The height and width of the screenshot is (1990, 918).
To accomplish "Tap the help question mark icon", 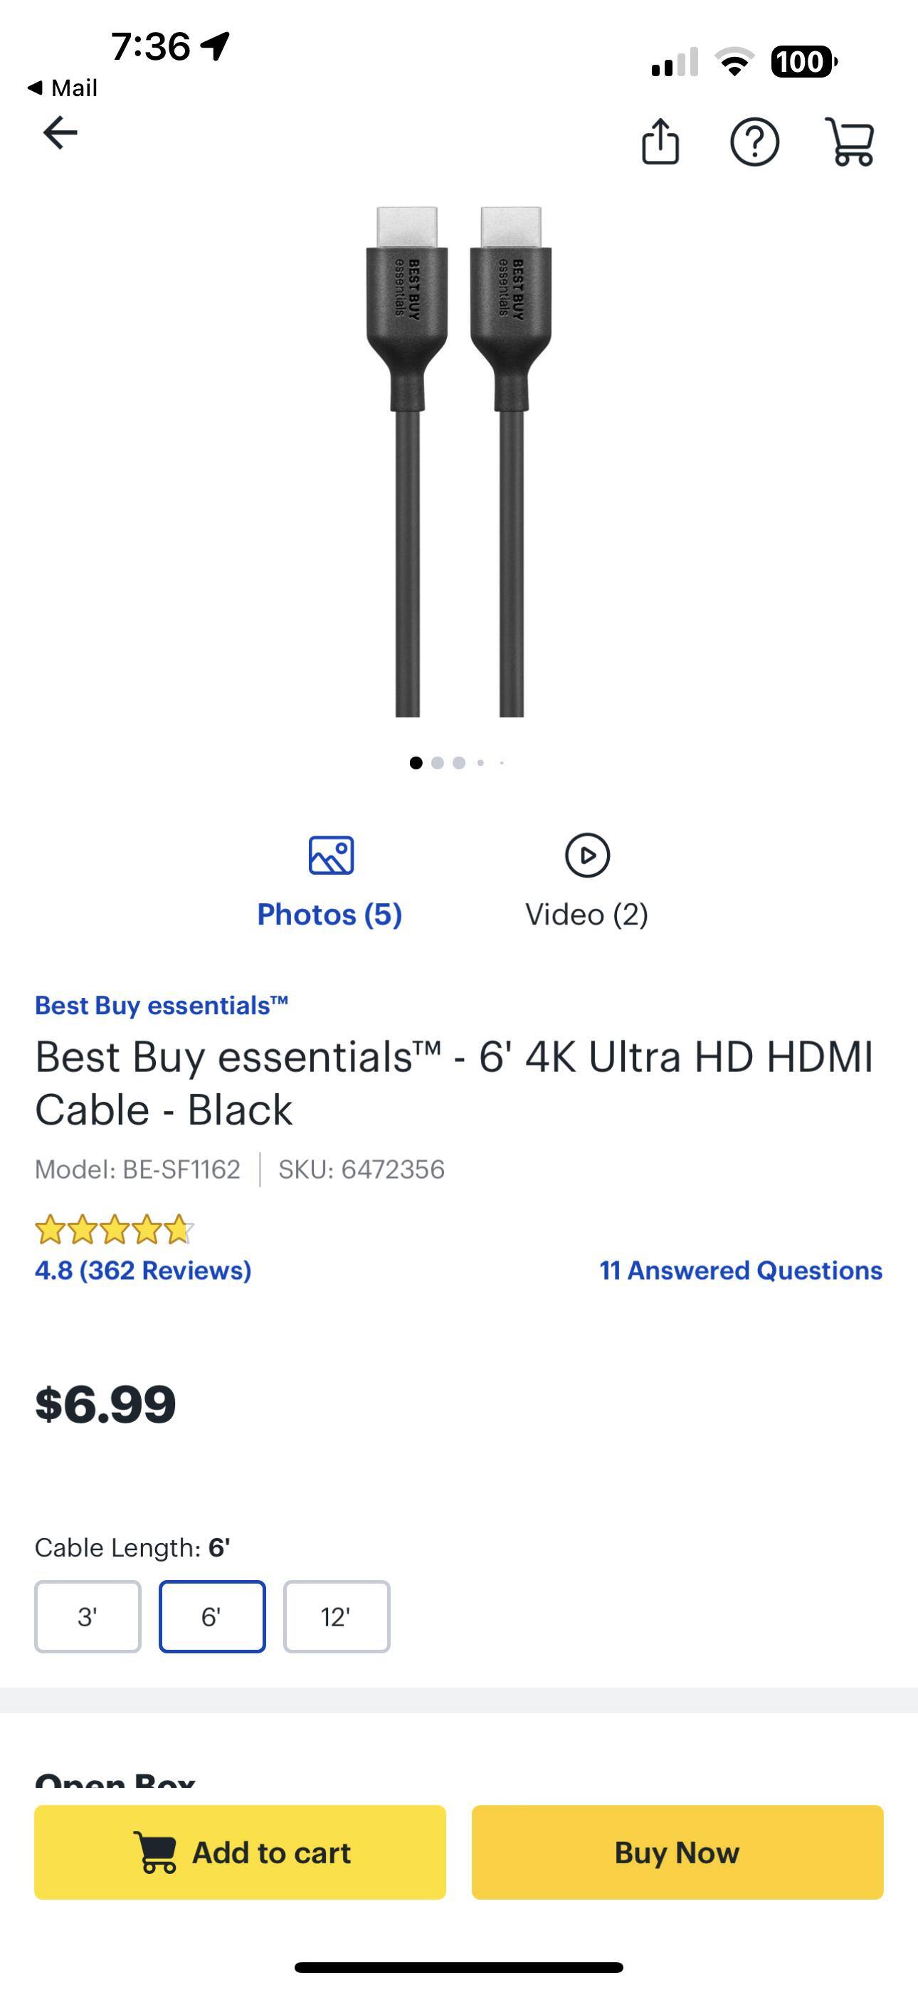I will (x=754, y=142).
